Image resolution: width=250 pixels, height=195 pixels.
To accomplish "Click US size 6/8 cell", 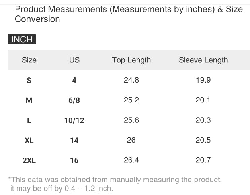I will [x=74, y=100].
